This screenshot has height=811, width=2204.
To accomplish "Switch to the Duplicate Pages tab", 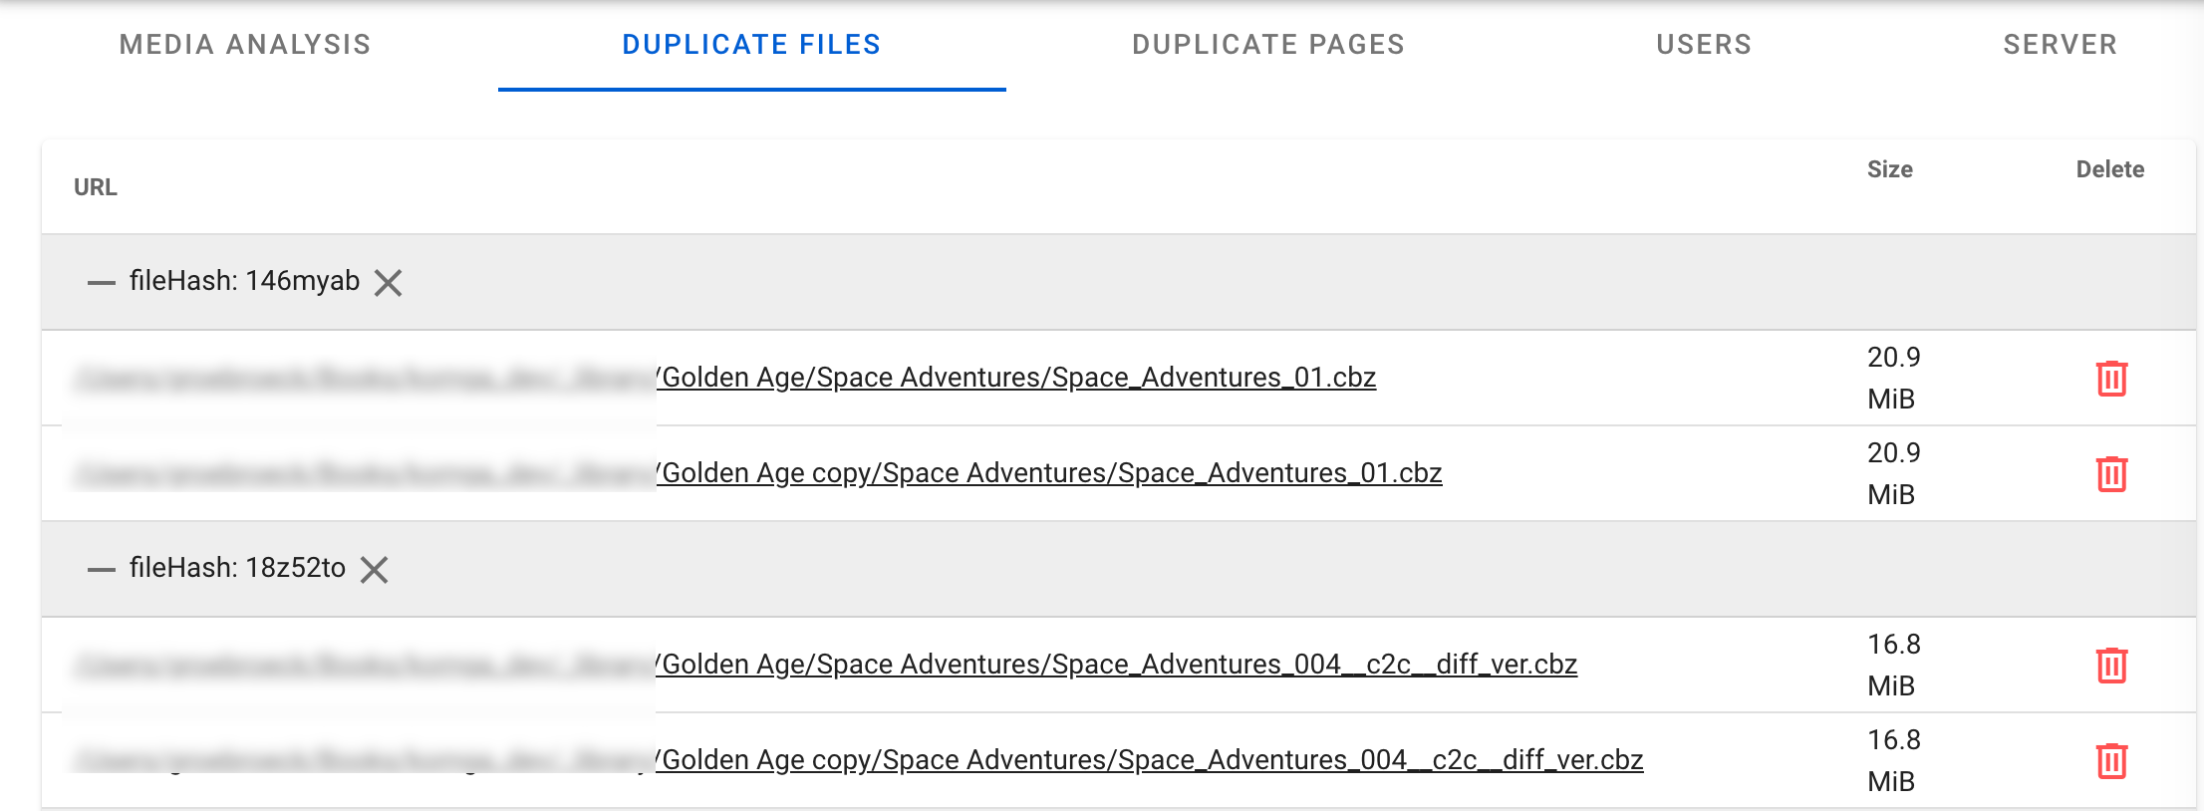I will [1267, 45].
